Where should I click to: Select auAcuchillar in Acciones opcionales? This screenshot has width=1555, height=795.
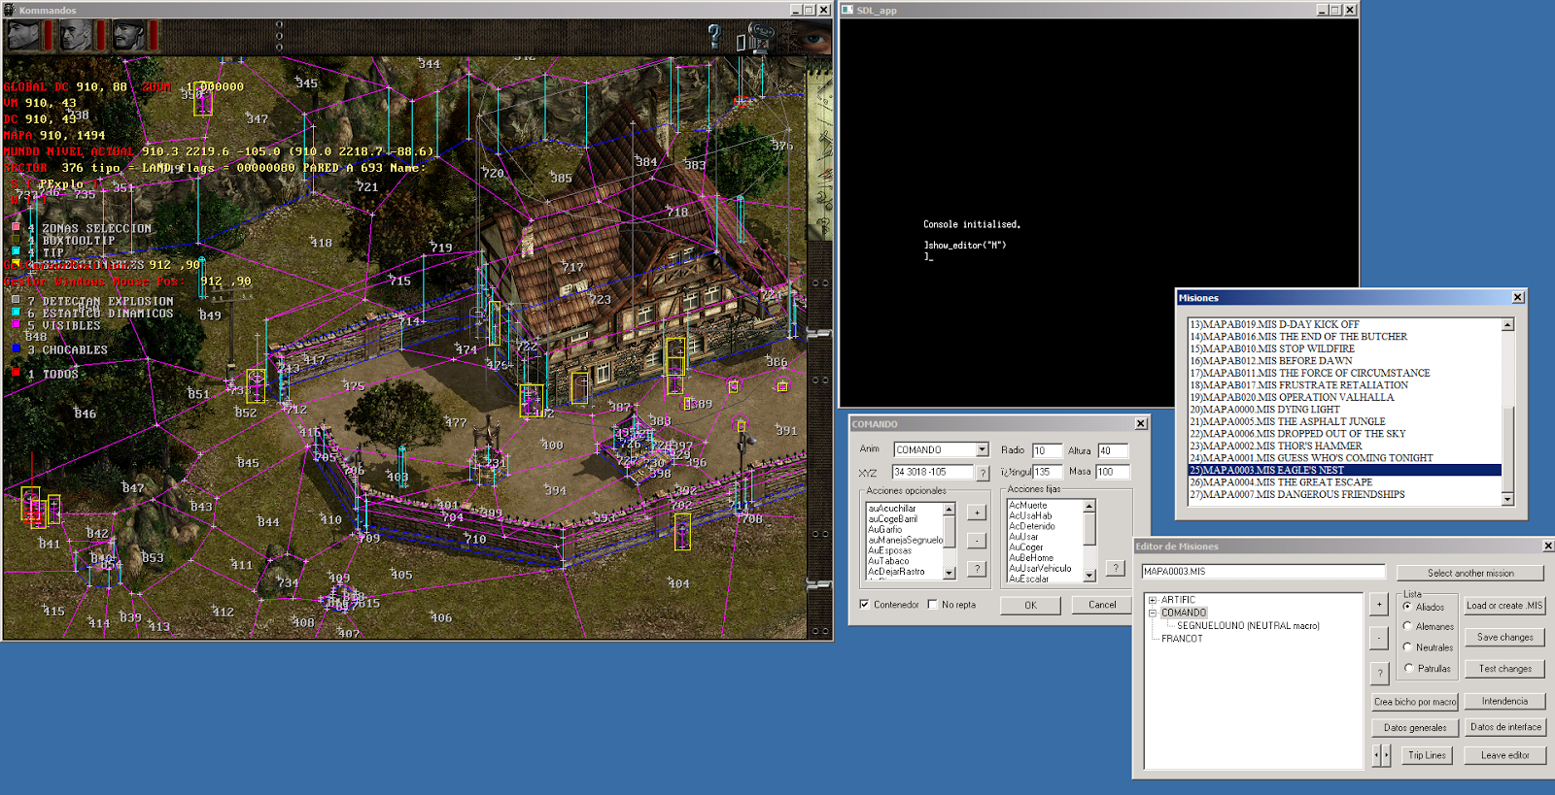pyautogui.click(x=904, y=509)
